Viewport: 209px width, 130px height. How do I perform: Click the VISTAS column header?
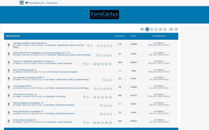tap(134, 36)
